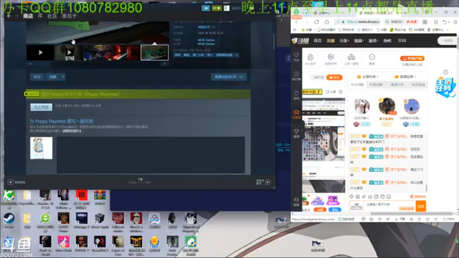Open Steam 商店 menu
459x258 pixels.
[x=28, y=16]
